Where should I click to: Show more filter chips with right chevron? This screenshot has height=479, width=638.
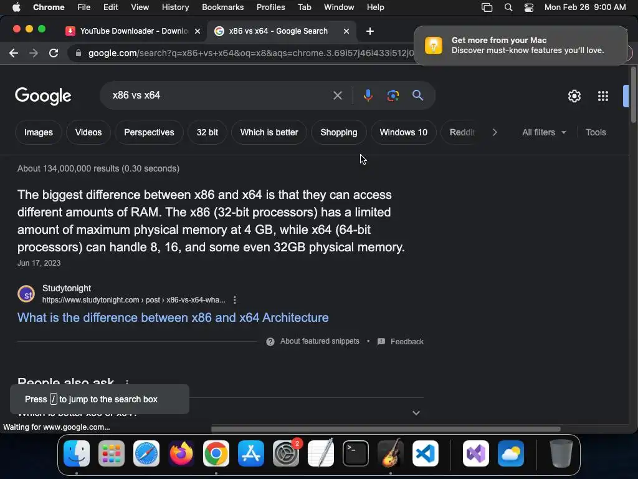pyautogui.click(x=494, y=132)
